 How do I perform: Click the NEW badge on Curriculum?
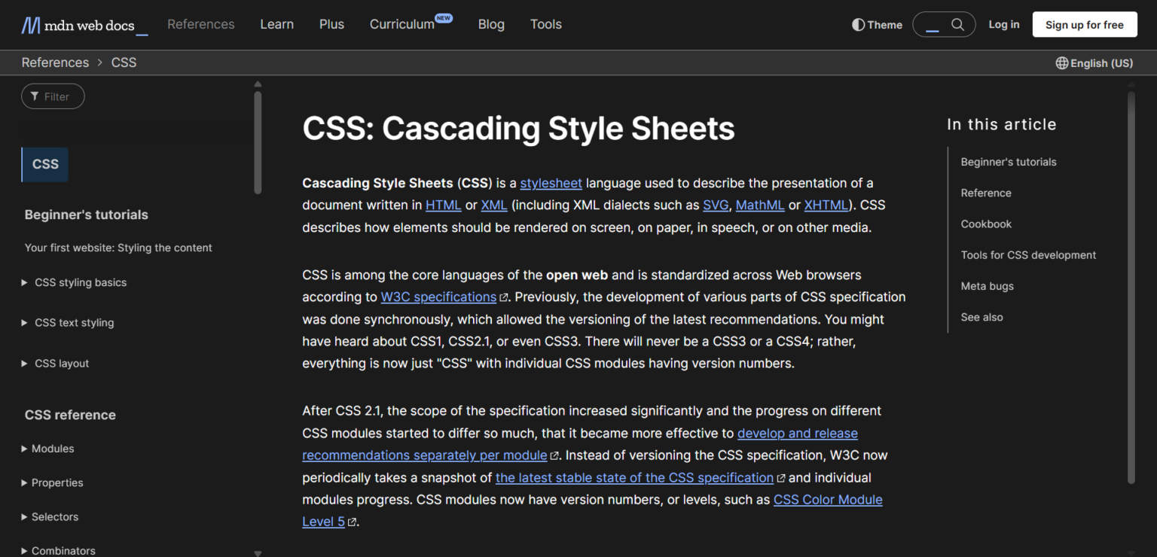pyautogui.click(x=444, y=17)
